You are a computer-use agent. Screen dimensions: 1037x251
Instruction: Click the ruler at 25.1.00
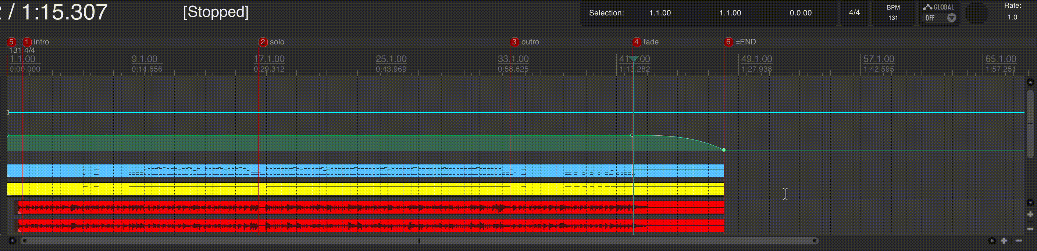(x=391, y=59)
